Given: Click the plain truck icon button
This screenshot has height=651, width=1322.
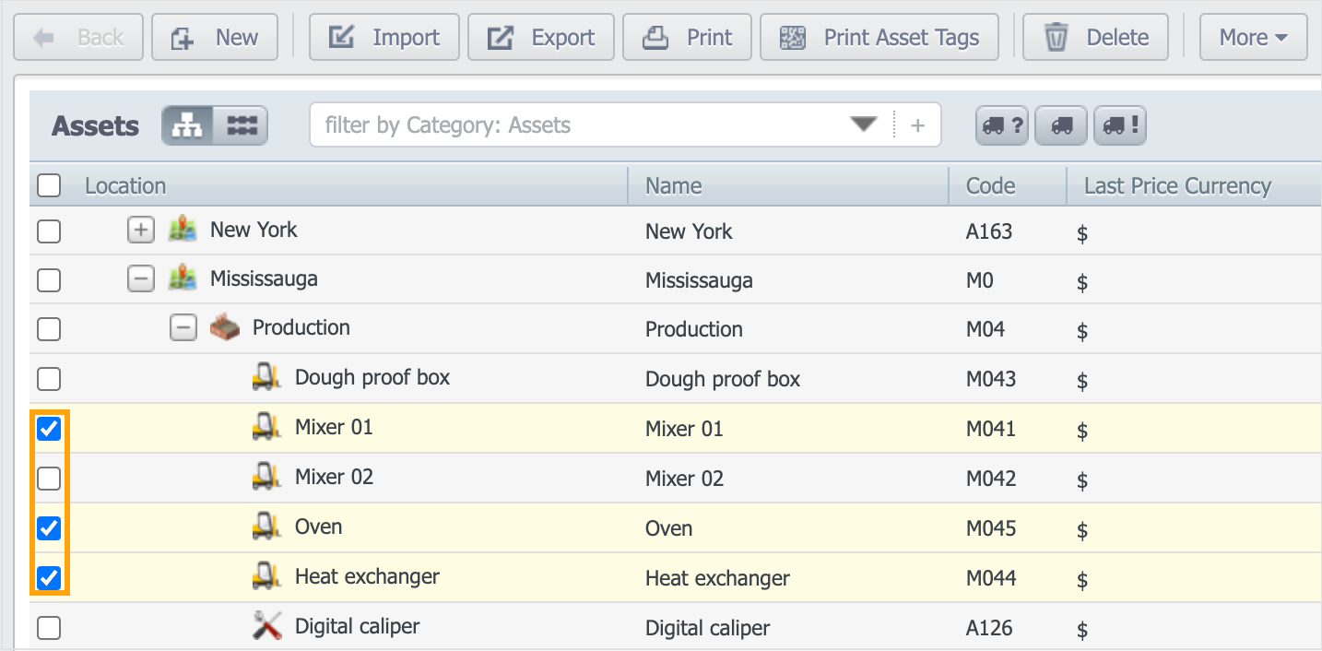Looking at the screenshot, I should 1062,126.
